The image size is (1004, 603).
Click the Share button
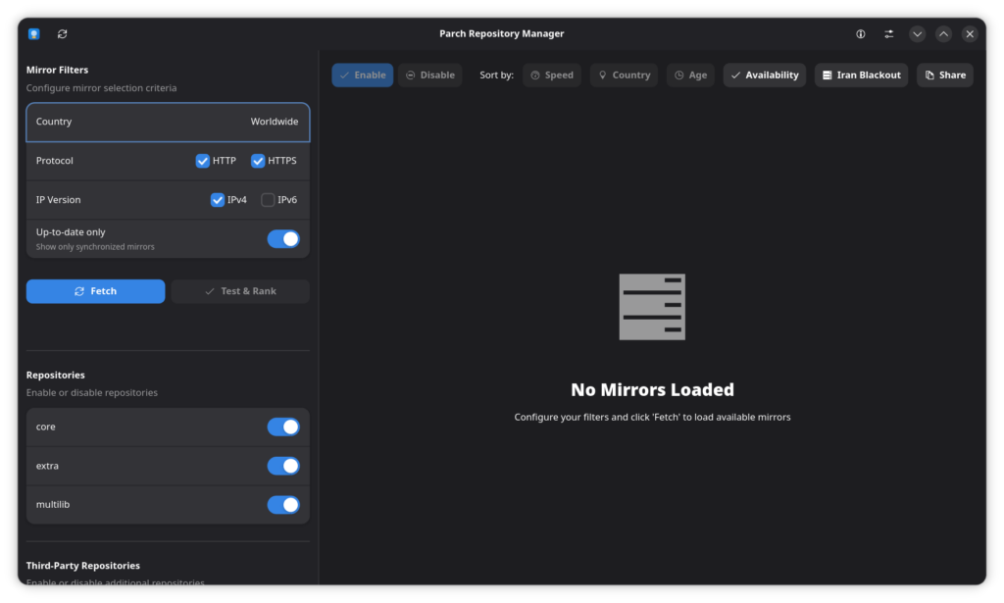pos(945,75)
